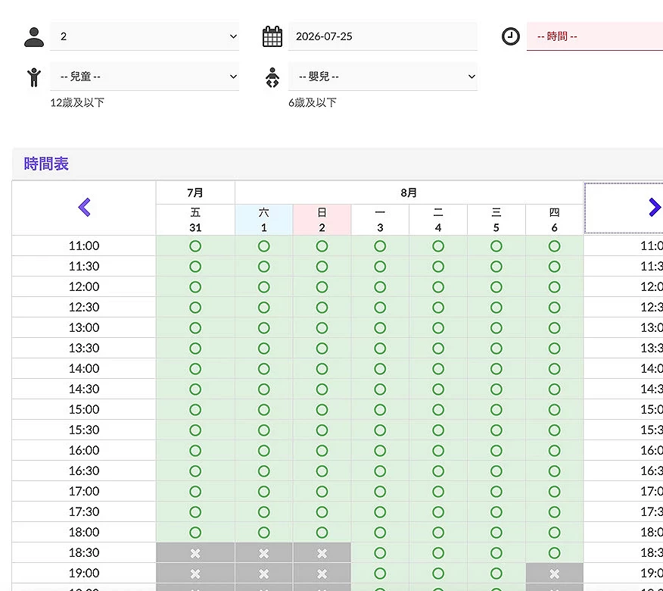Select the 18:30 slot on Monday 3
Viewport: 663px width, 591px height.
380,553
